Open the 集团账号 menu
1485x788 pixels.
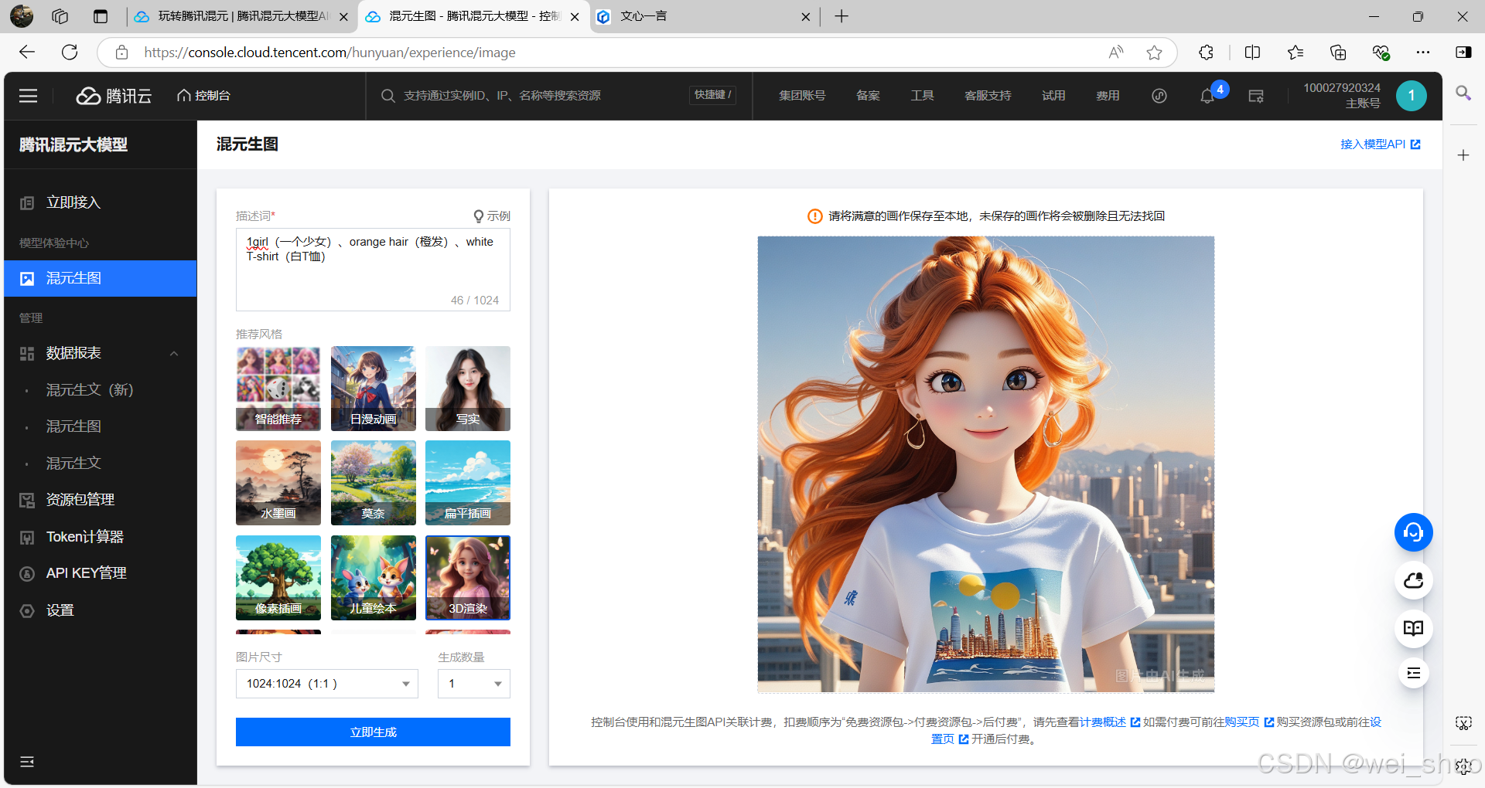point(802,96)
